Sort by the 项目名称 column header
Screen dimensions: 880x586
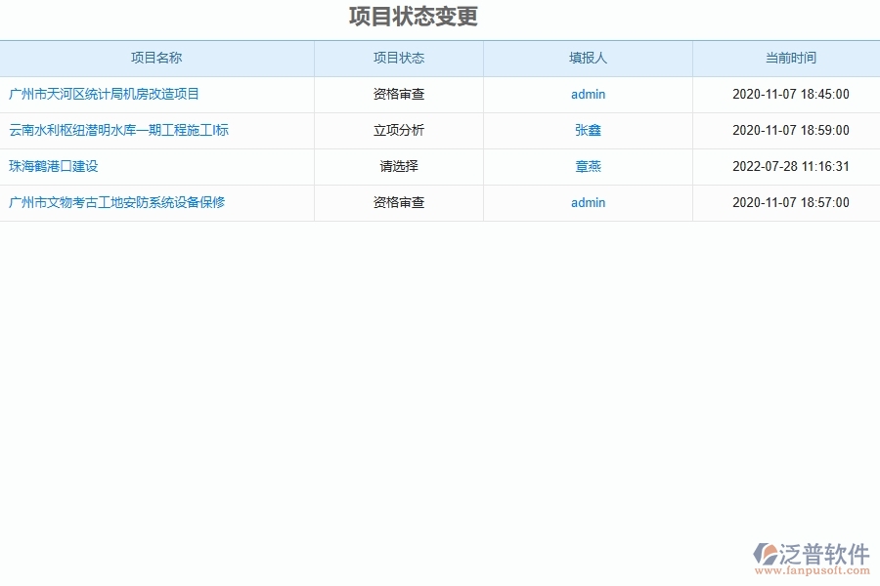point(156,58)
